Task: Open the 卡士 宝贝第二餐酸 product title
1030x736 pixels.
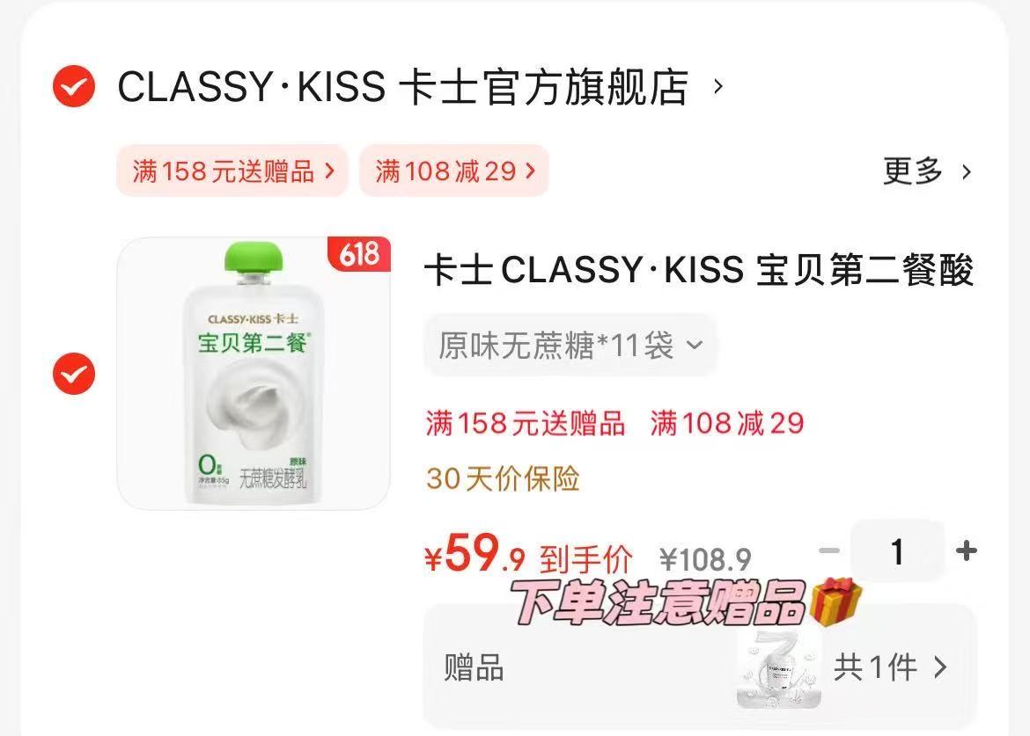Action: [x=699, y=270]
